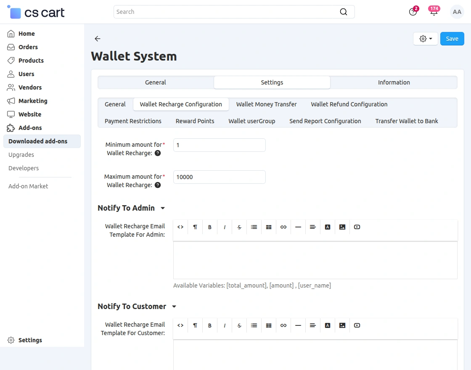Insert a link in the admin email editor
This screenshot has height=370, width=471.
pos(283,227)
